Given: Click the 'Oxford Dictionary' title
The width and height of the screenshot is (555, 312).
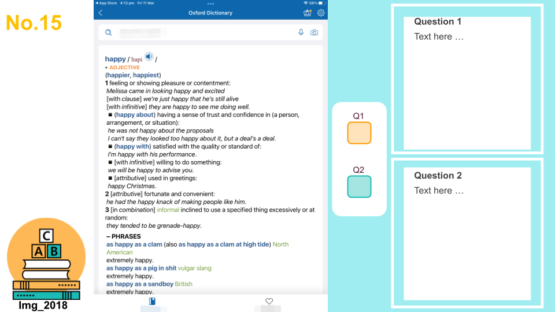Looking at the screenshot, I should tap(210, 13).
